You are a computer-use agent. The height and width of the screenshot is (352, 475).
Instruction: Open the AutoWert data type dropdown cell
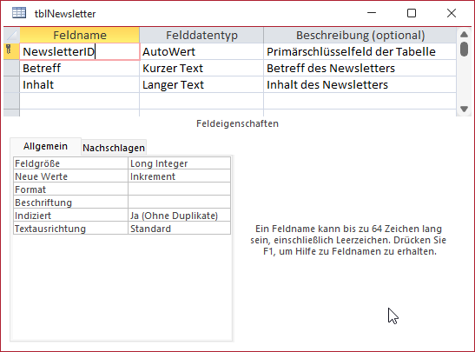pos(201,51)
